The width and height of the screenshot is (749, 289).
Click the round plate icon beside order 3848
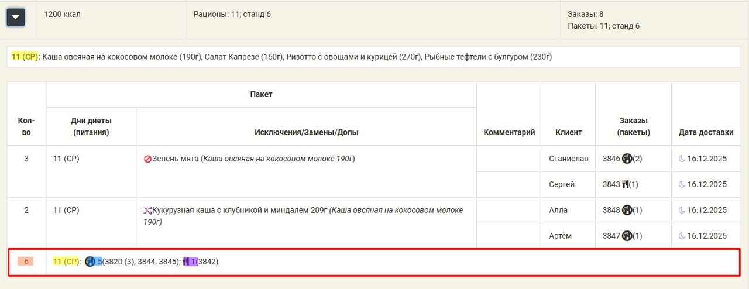tap(627, 210)
